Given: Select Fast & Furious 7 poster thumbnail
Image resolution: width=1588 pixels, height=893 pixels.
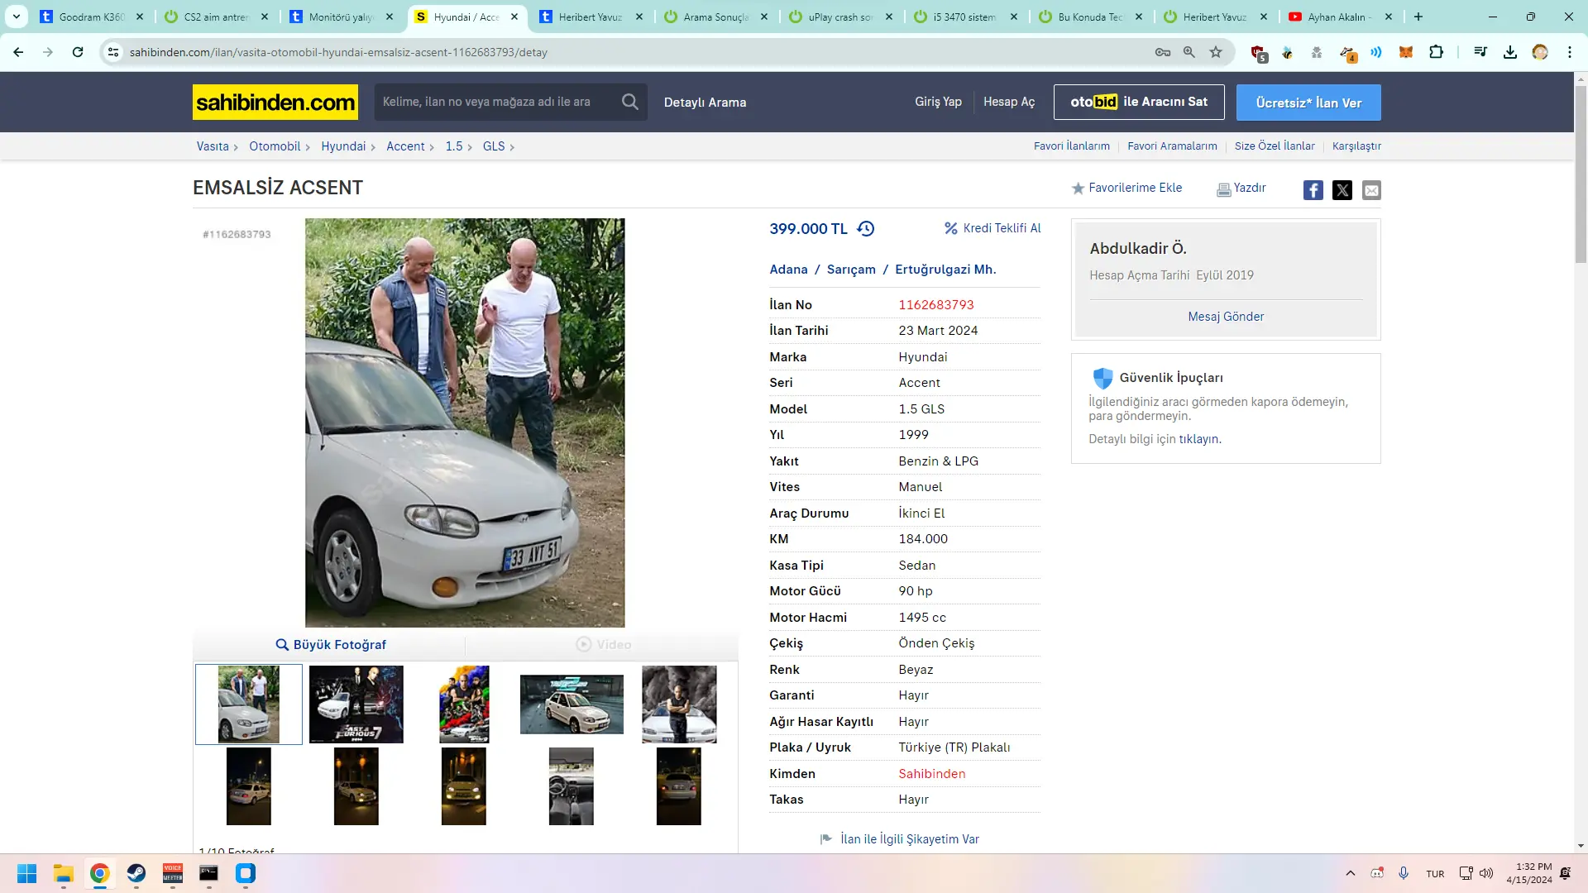Looking at the screenshot, I should tap(356, 704).
